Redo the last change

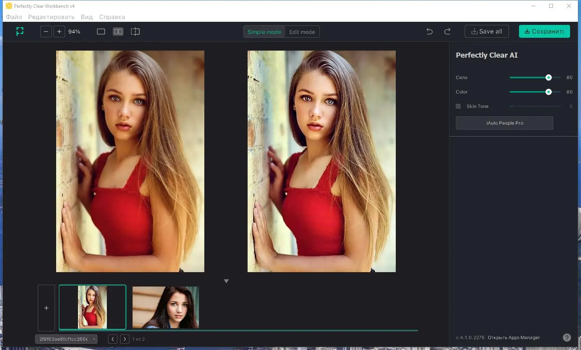click(447, 32)
